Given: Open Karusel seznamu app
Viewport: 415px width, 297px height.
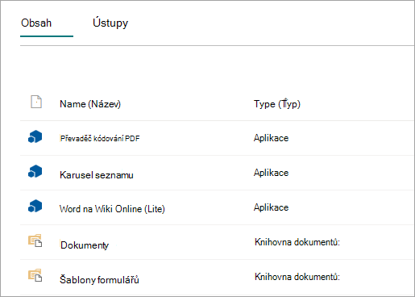Looking at the screenshot, I should coord(97,175).
